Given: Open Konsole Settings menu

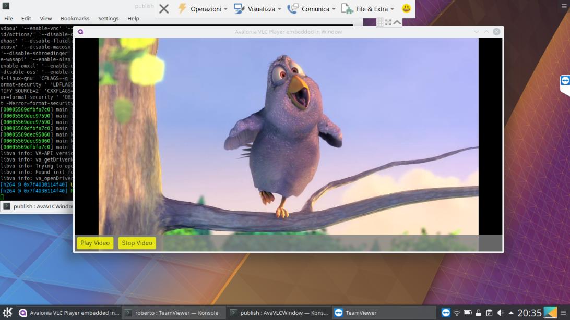Looking at the screenshot, I should (x=109, y=18).
